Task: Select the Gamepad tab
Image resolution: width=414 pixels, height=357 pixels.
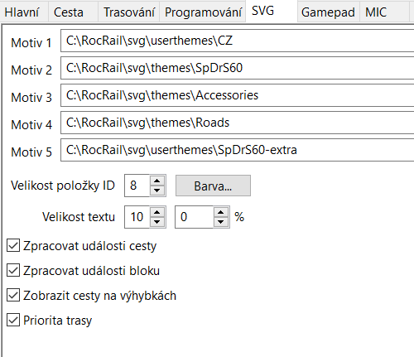Action: [x=329, y=12]
